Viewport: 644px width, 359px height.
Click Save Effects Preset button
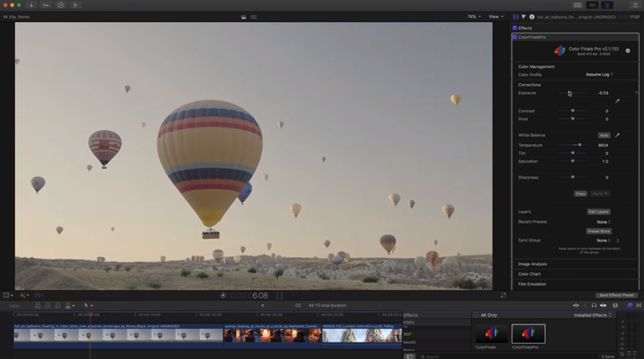(616, 295)
